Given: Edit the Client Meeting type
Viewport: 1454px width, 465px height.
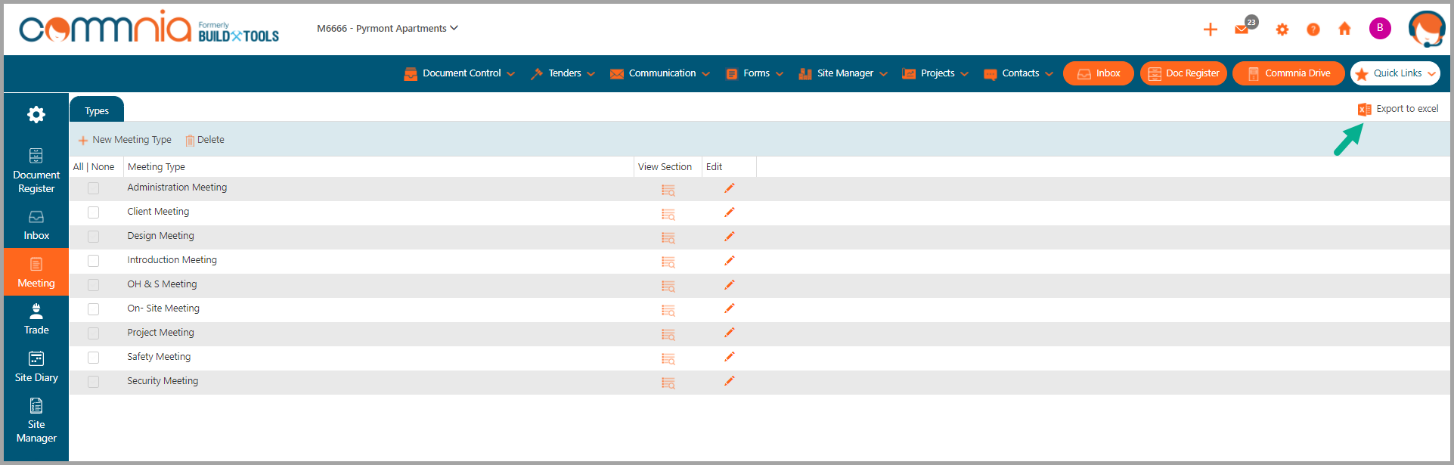Looking at the screenshot, I should click(730, 212).
